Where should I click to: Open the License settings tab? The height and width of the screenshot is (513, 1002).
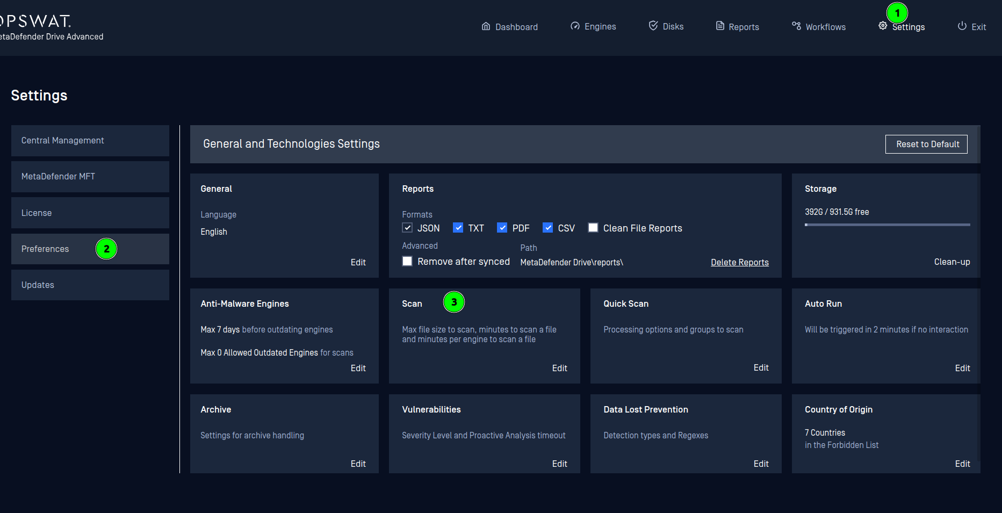90,213
